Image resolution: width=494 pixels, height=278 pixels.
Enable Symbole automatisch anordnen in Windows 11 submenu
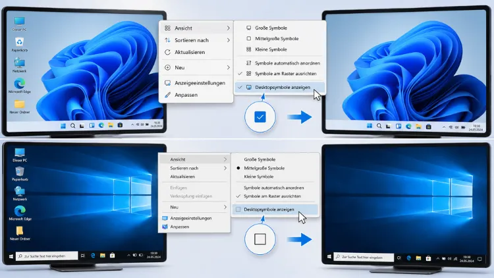pyautogui.click(x=279, y=63)
